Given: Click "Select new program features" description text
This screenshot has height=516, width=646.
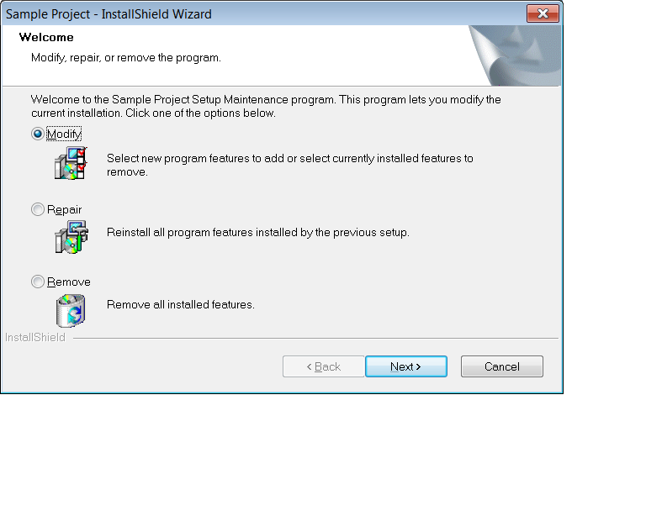Looking at the screenshot, I should (289, 165).
